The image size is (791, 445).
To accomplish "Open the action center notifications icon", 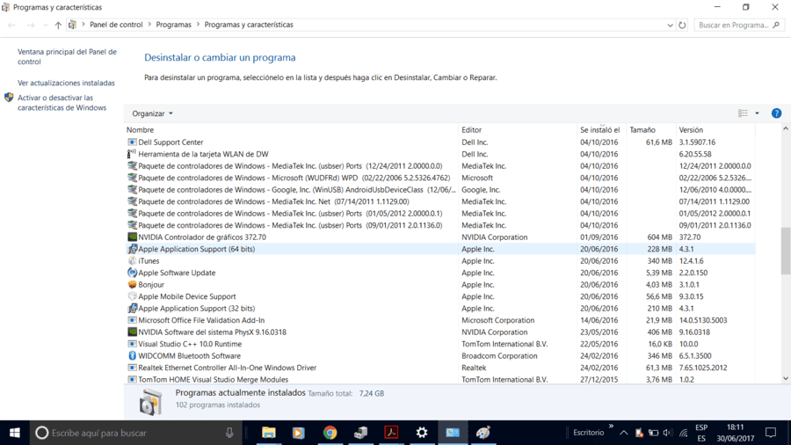I will coord(770,433).
